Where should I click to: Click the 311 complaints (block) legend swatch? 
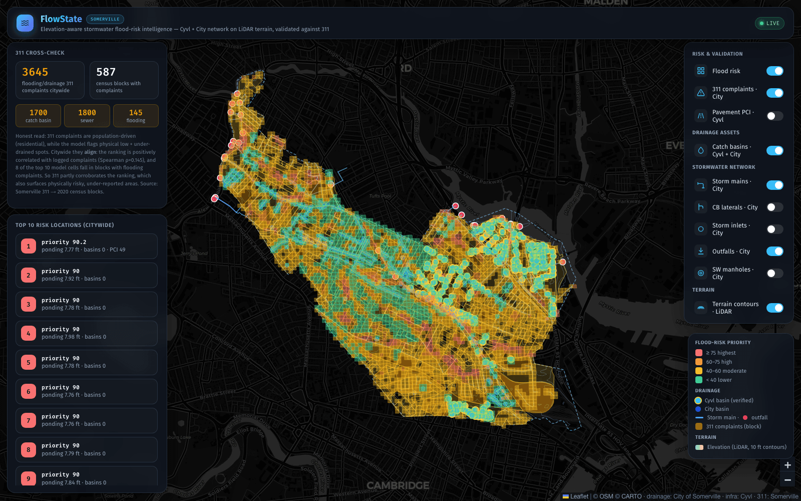tap(699, 426)
